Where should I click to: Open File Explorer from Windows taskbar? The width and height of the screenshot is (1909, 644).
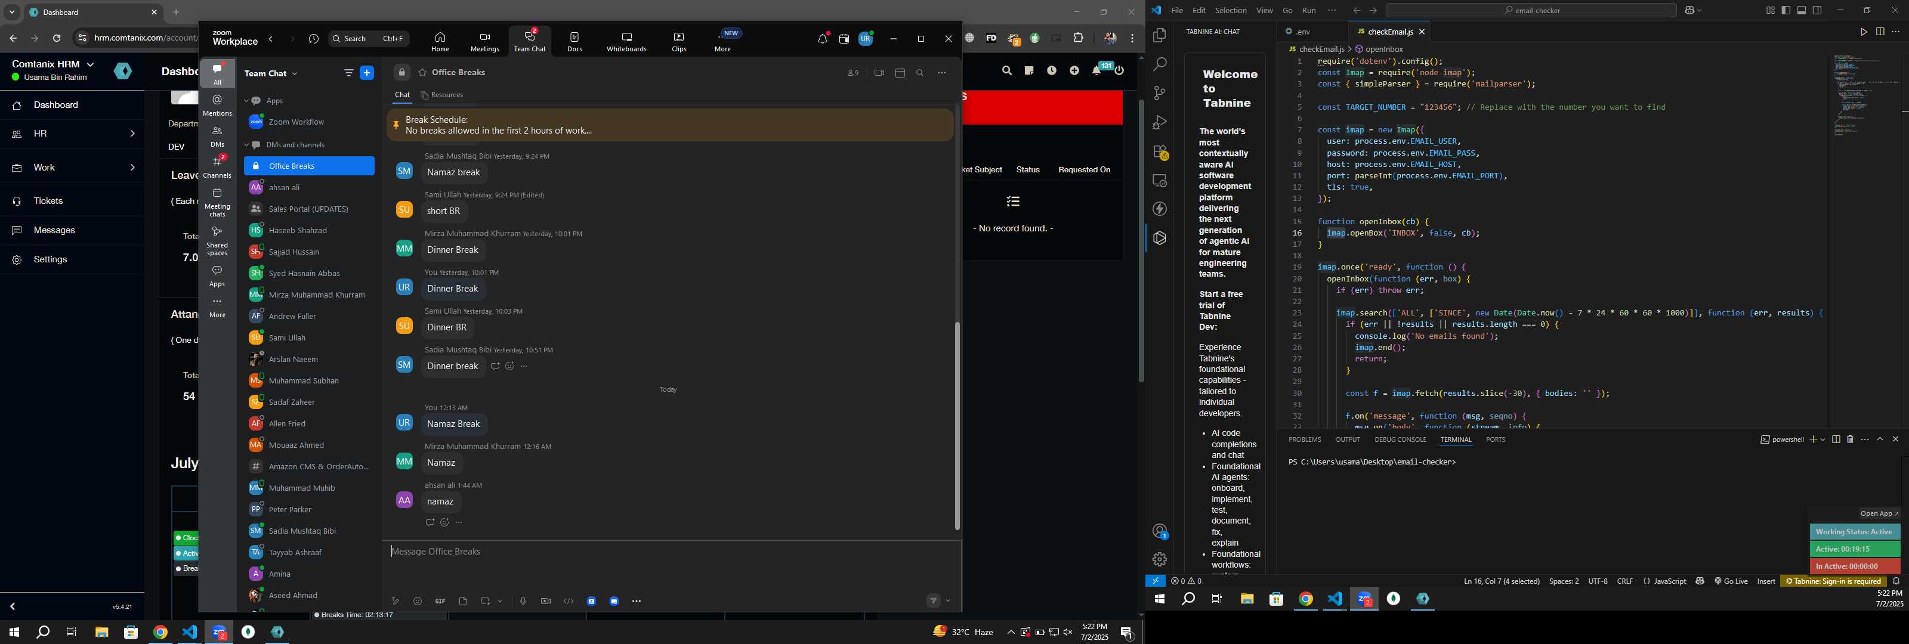pyautogui.click(x=101, y=632)
